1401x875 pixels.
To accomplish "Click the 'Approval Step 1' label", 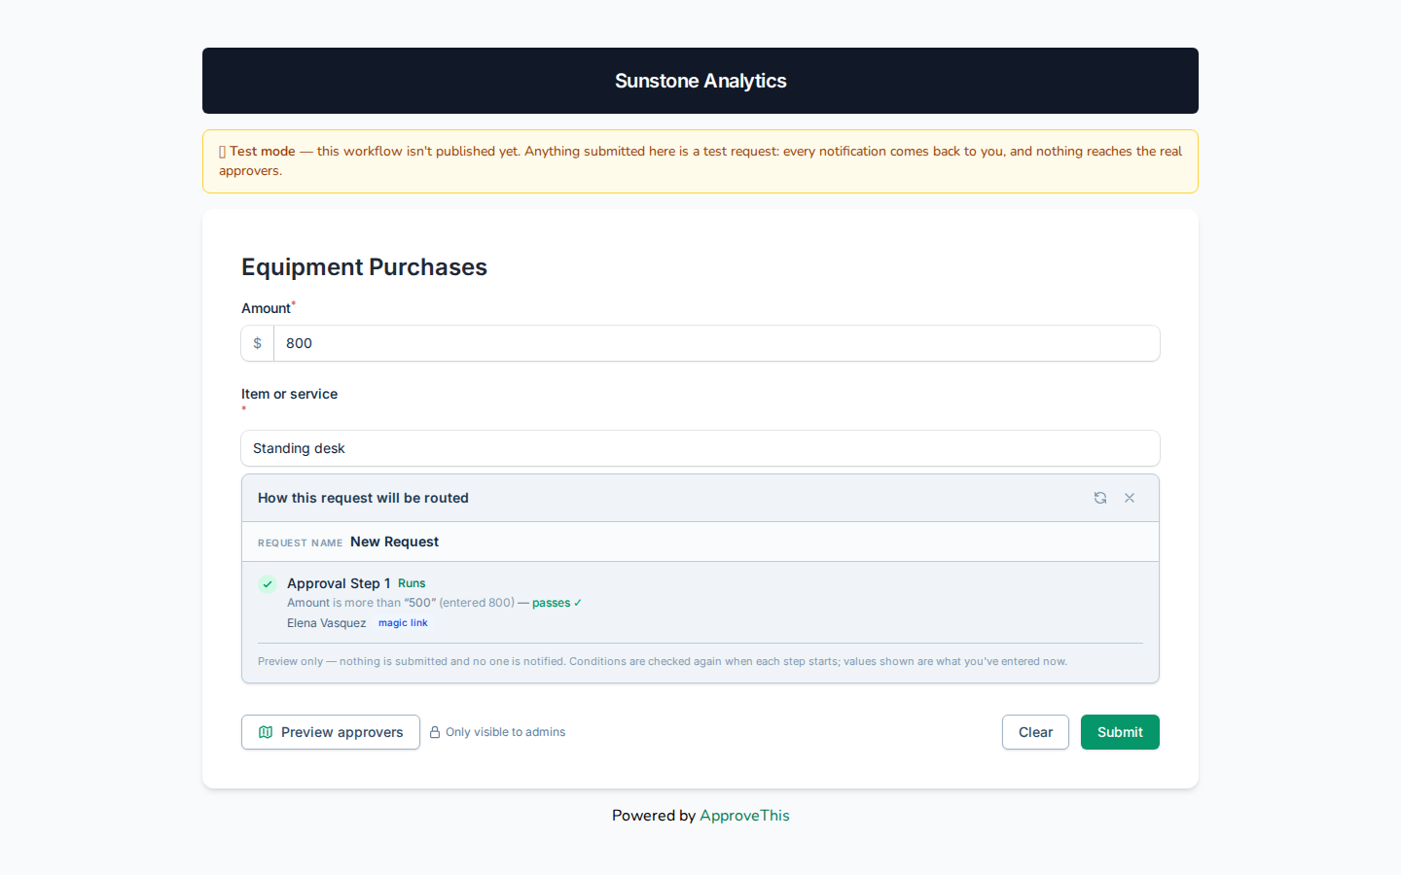I will pos(339,583).
